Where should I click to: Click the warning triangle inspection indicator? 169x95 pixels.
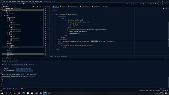pos(164,9)
